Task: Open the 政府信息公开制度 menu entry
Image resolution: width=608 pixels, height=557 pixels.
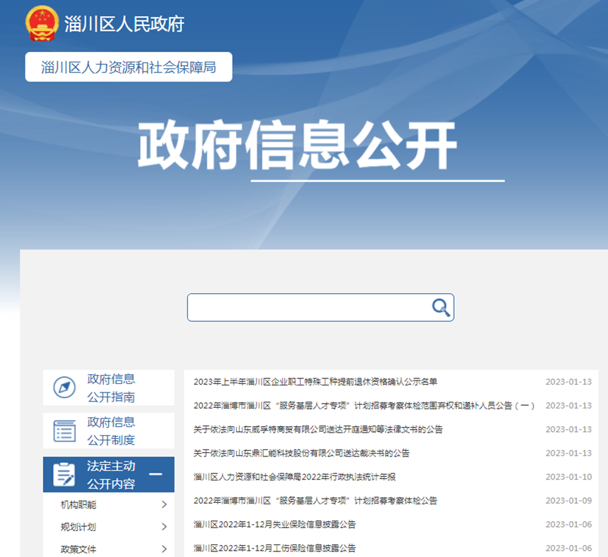Action: pos(111,431)
